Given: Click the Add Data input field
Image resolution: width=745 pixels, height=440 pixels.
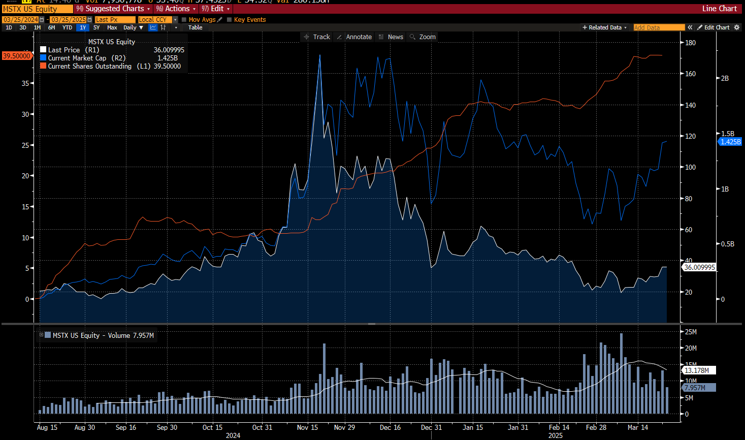Looking at the screenshot, I should tap(659, 27).
